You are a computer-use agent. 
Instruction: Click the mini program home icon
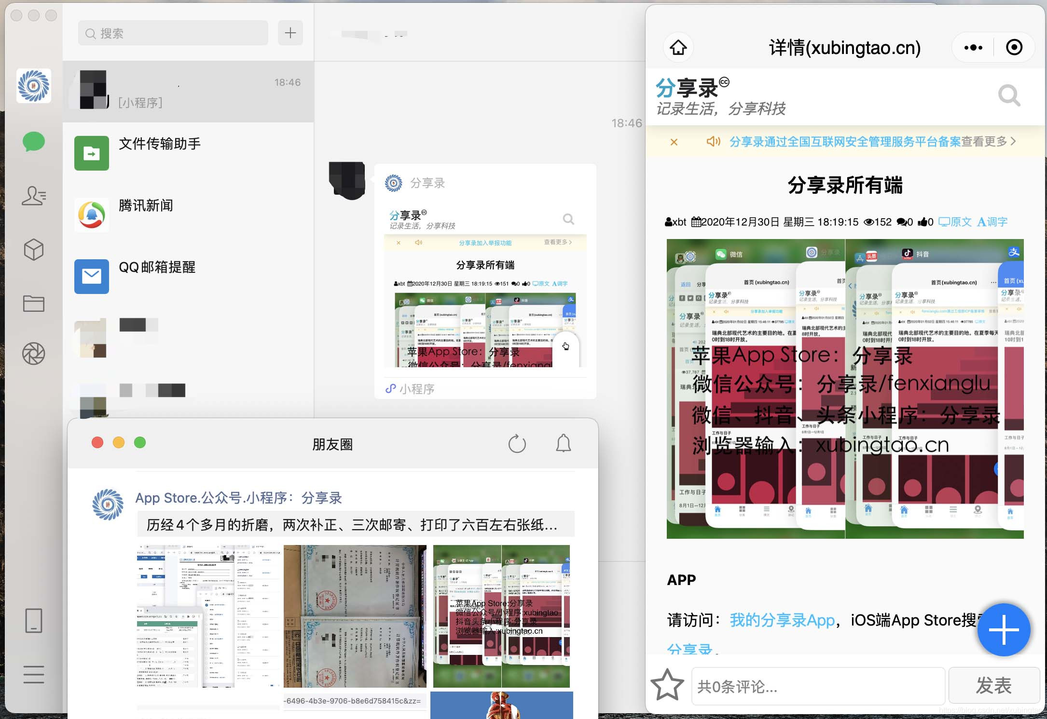[678, 47]
